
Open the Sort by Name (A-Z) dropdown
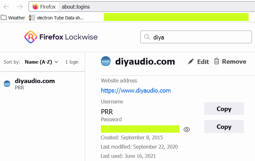pyautogui.click(x=42, y=62)
